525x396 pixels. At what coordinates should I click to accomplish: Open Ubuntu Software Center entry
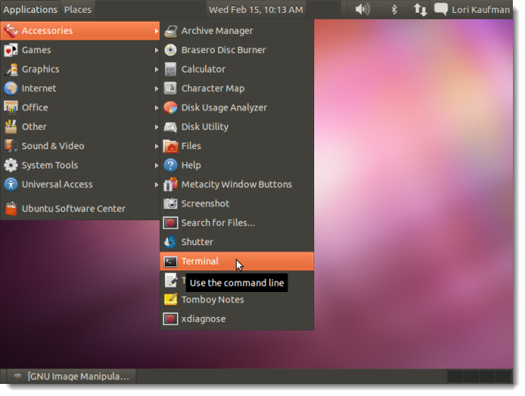point(80,209)
